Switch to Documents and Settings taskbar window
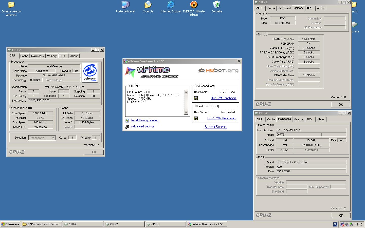365x228 pixels. click(42, 224)
